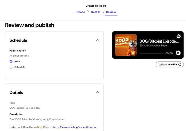
Task: Go to the Details step
Action: [x=96, y=12]
